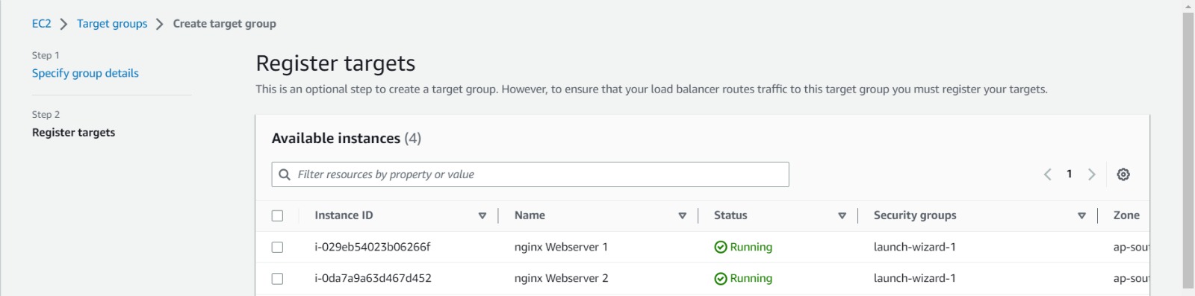Go to next page of instances
Viewport: 1195px width, 296px height.
(x=1092, y=174)
